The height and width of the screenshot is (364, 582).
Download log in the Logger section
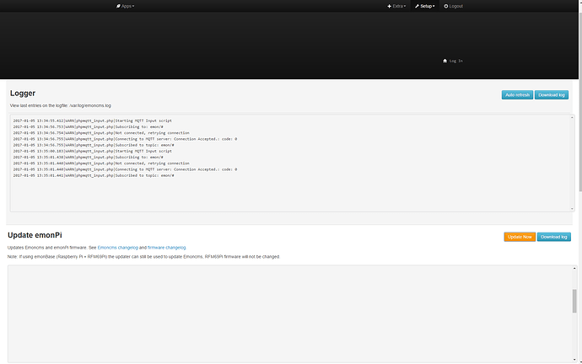click(551, 95)
